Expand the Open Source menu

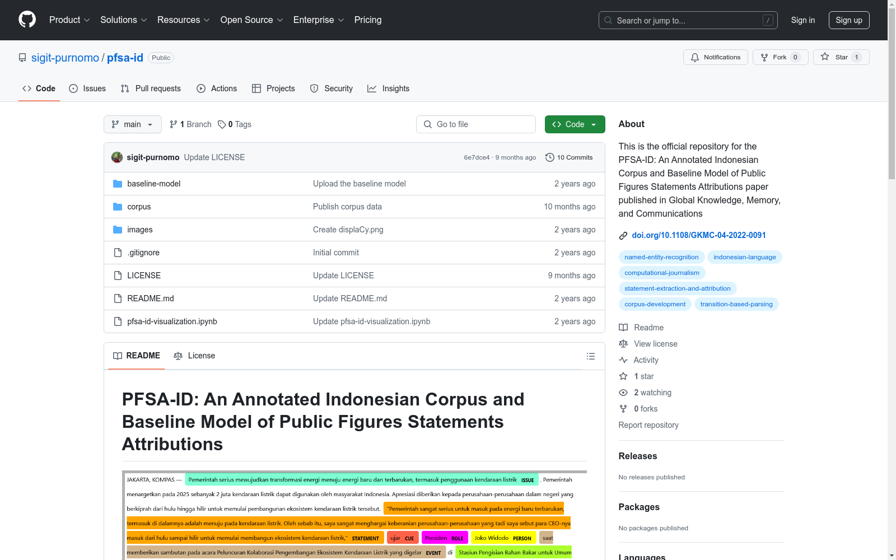252,20
